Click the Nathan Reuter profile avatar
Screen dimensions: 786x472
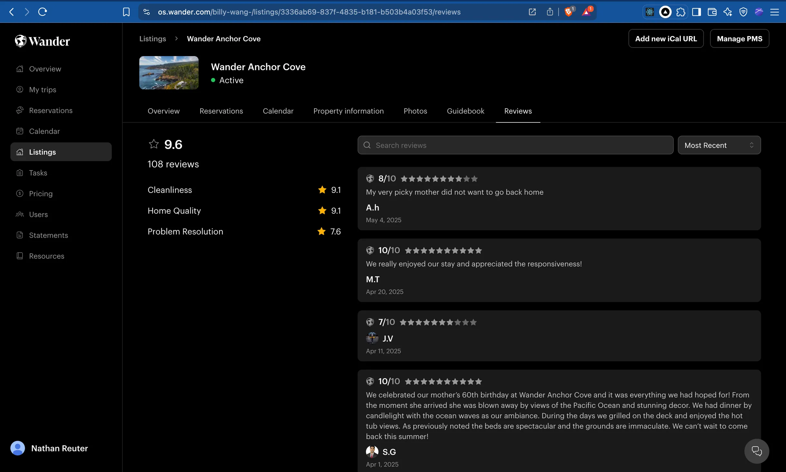click(18, 448)
